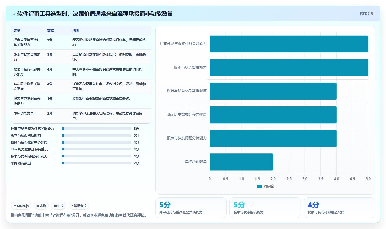386x229 pixels.
Task: Click the Jira 历史数据迁移完整度 progress bar
Action: click(x=97, y=149)
